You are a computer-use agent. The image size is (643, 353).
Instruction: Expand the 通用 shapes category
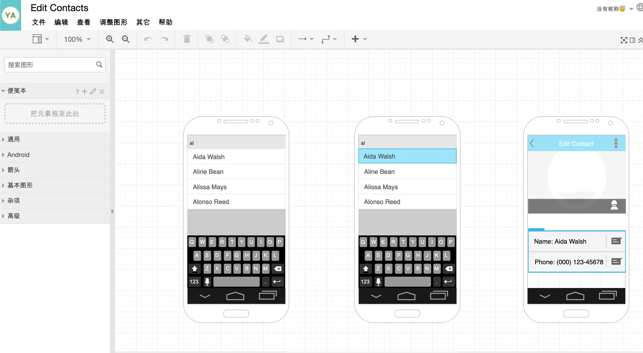pos(13,139)
